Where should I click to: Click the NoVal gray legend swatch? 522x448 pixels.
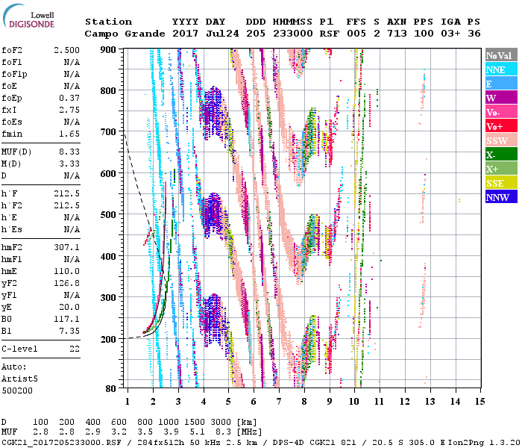click(x=500, y=55)
